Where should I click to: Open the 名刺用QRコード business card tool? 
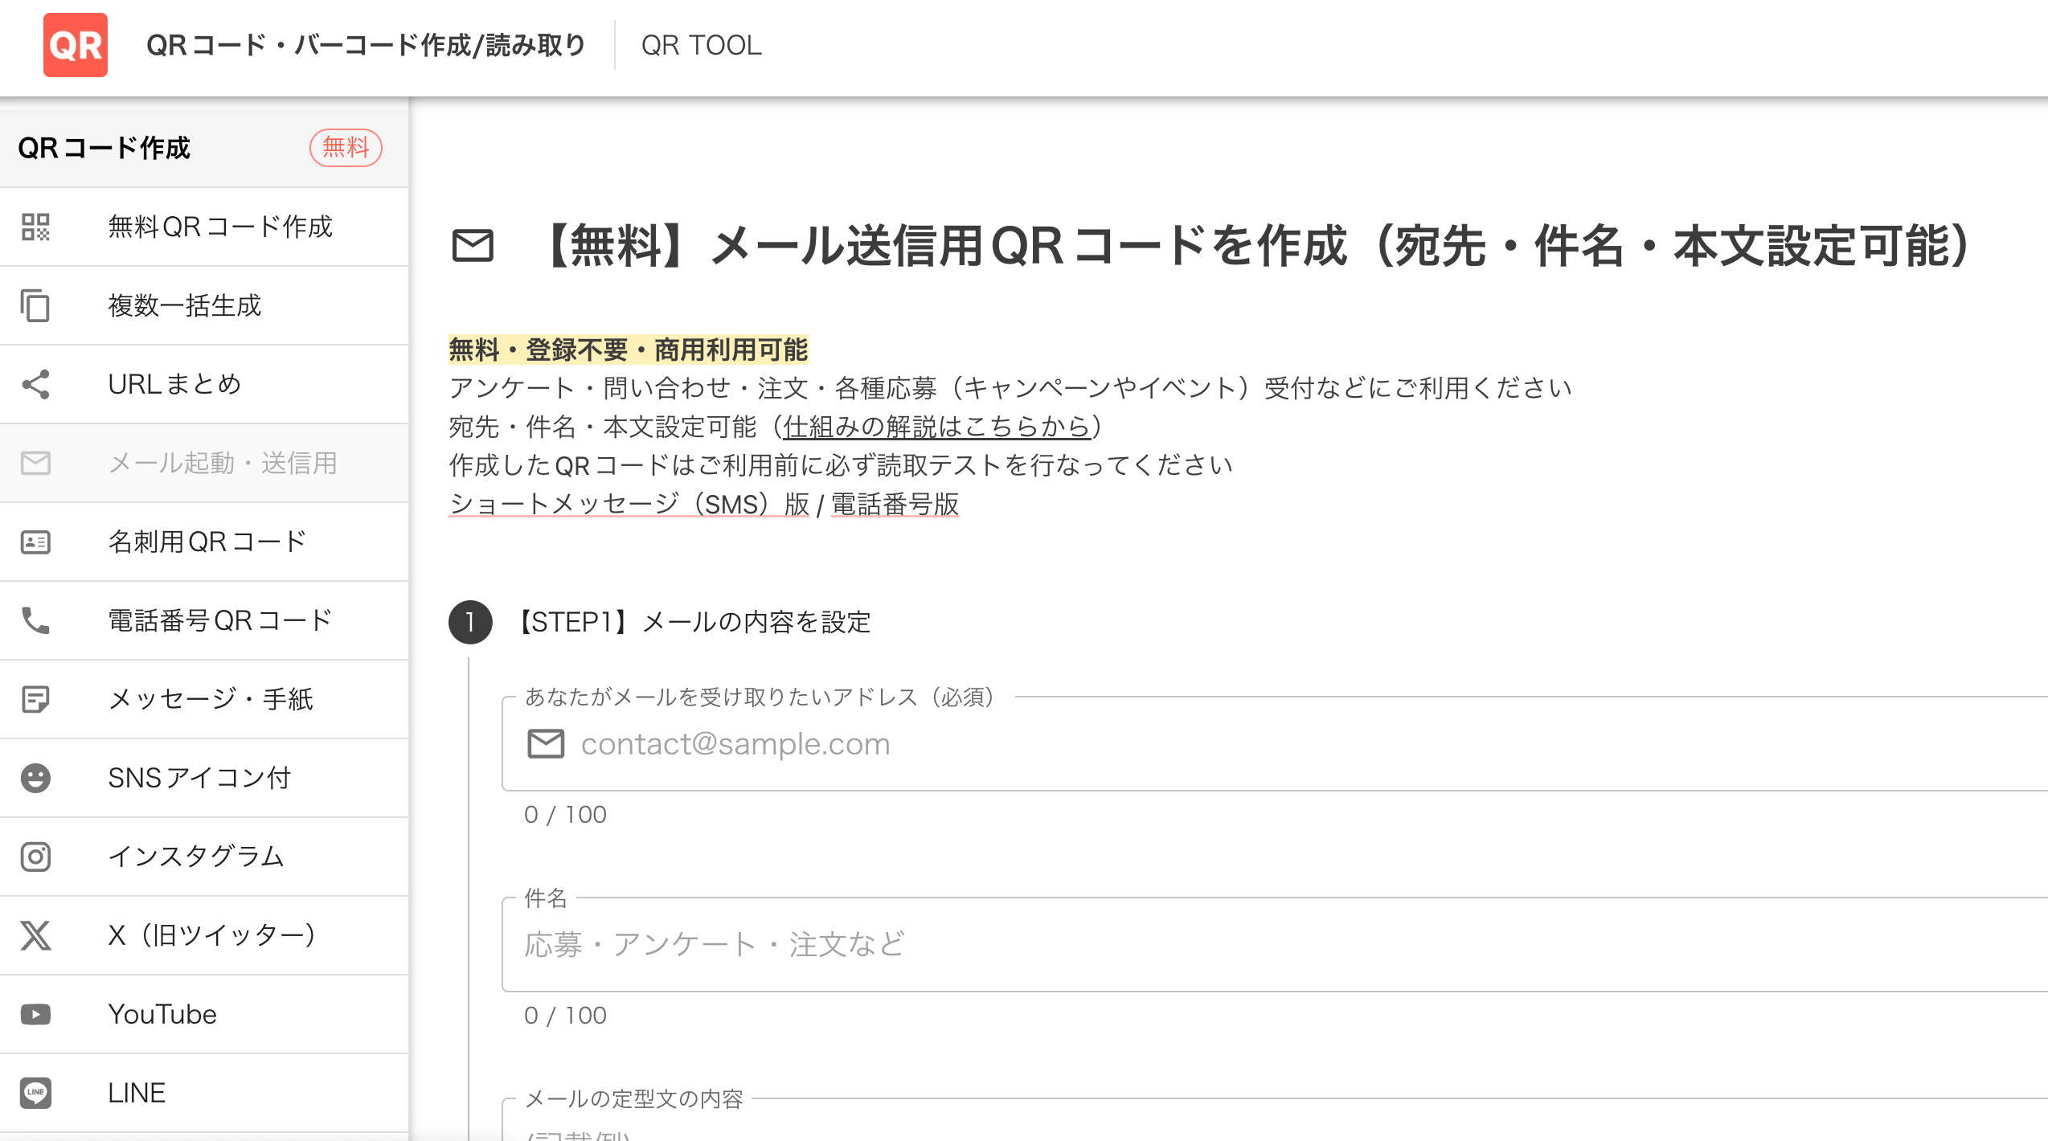coord(36,542)
